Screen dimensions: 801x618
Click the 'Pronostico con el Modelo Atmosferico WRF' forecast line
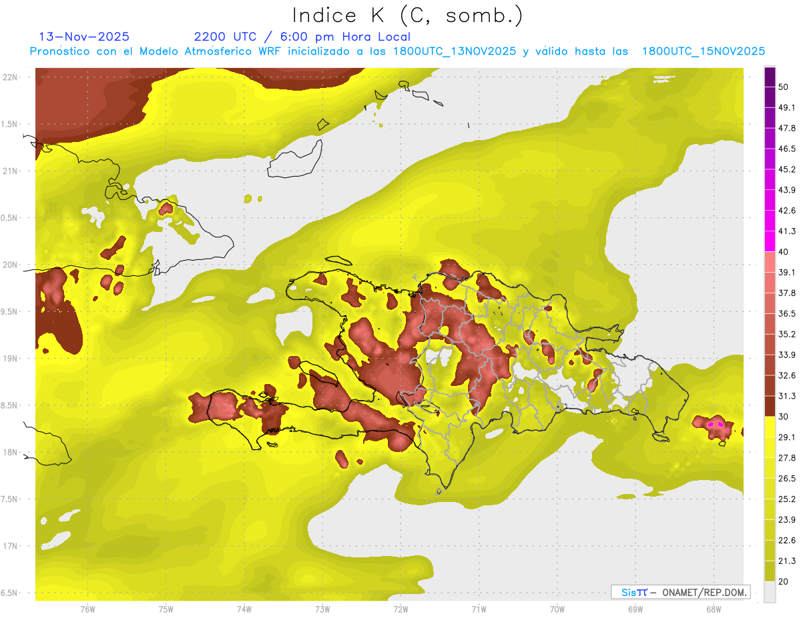click(x=397, y=51)
